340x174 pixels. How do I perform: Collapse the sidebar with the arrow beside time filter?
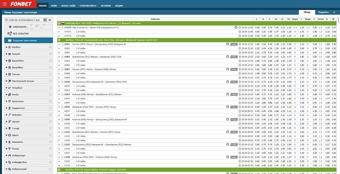coord(50,20)
